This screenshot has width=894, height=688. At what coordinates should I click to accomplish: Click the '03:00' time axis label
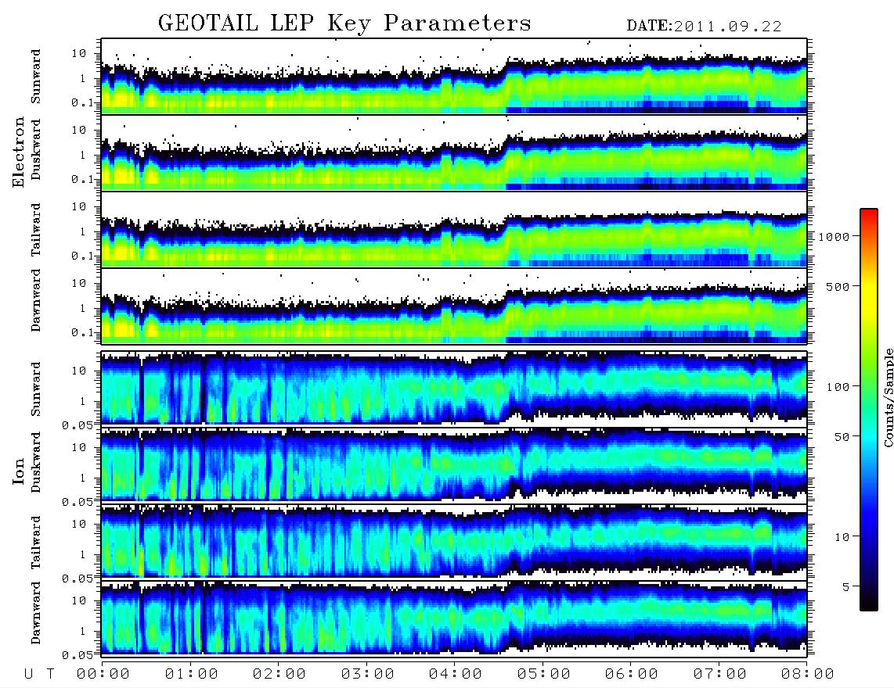click(368, 674)
